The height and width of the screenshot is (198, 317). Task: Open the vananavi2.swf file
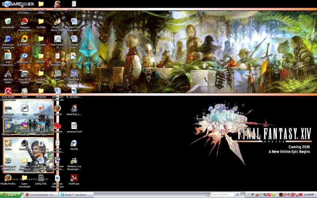[74, 126]
